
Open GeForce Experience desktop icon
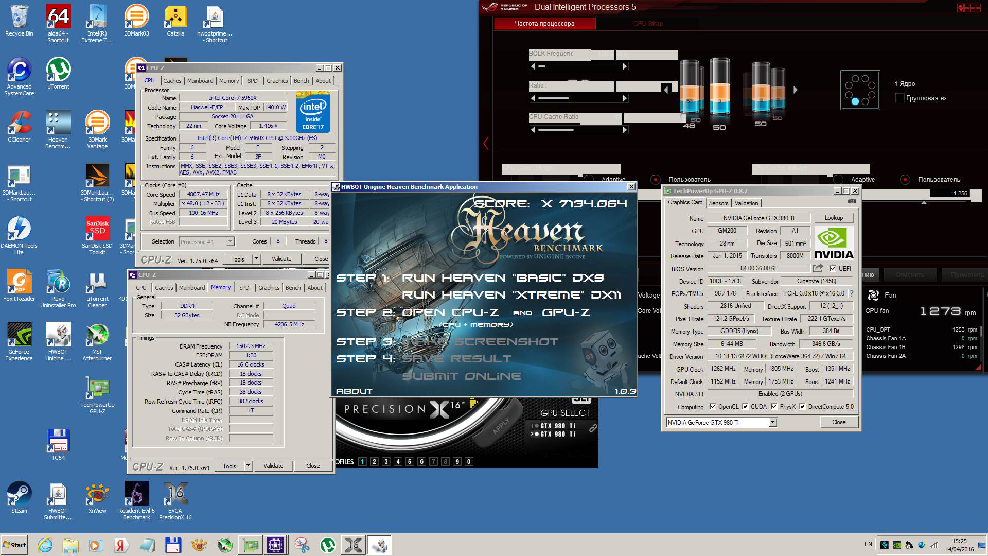[x=19, y=341]
